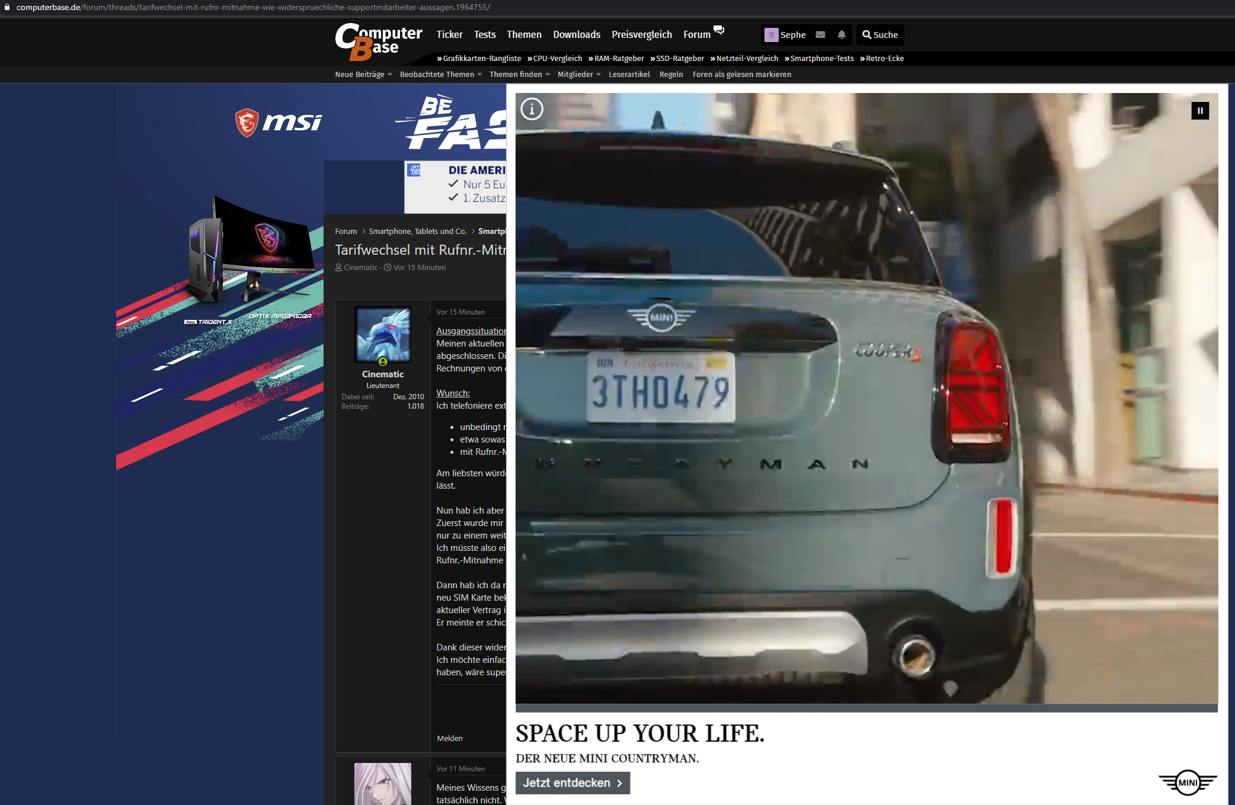Open the notifications bell icon

842,34
